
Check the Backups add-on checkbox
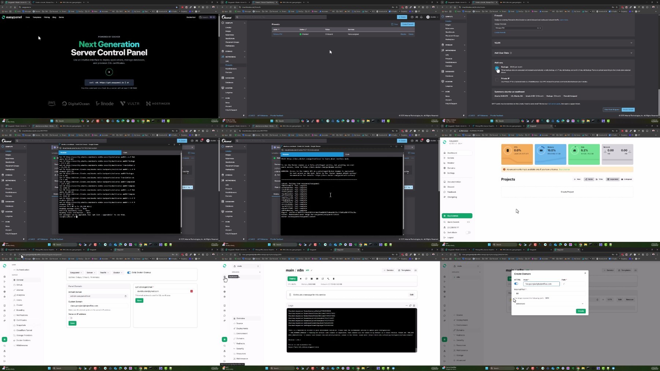(497, 68)
